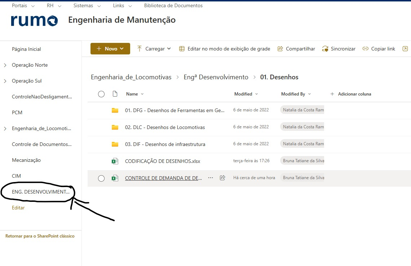Open the folder icon for 01. DFG row

[115, 110]
